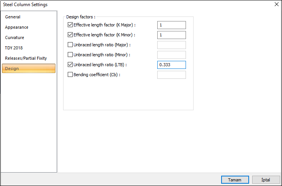Uncheck Effective length factor (K Major)
Viewport: 282px width, 186px height.
tap(70, 25)
